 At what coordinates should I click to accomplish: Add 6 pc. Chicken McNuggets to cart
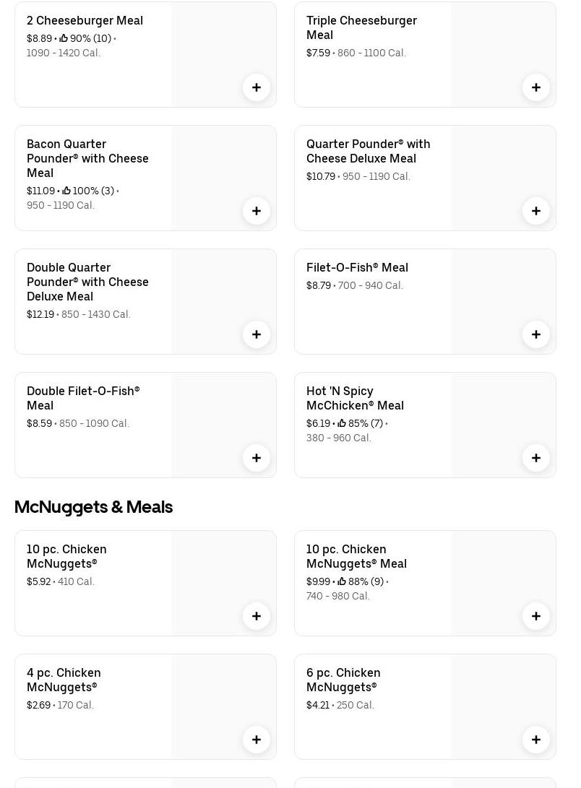point(536,740)
